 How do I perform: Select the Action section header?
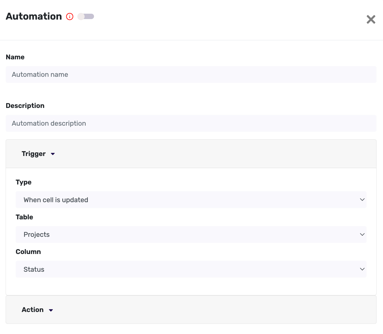(x=32, y=310)
